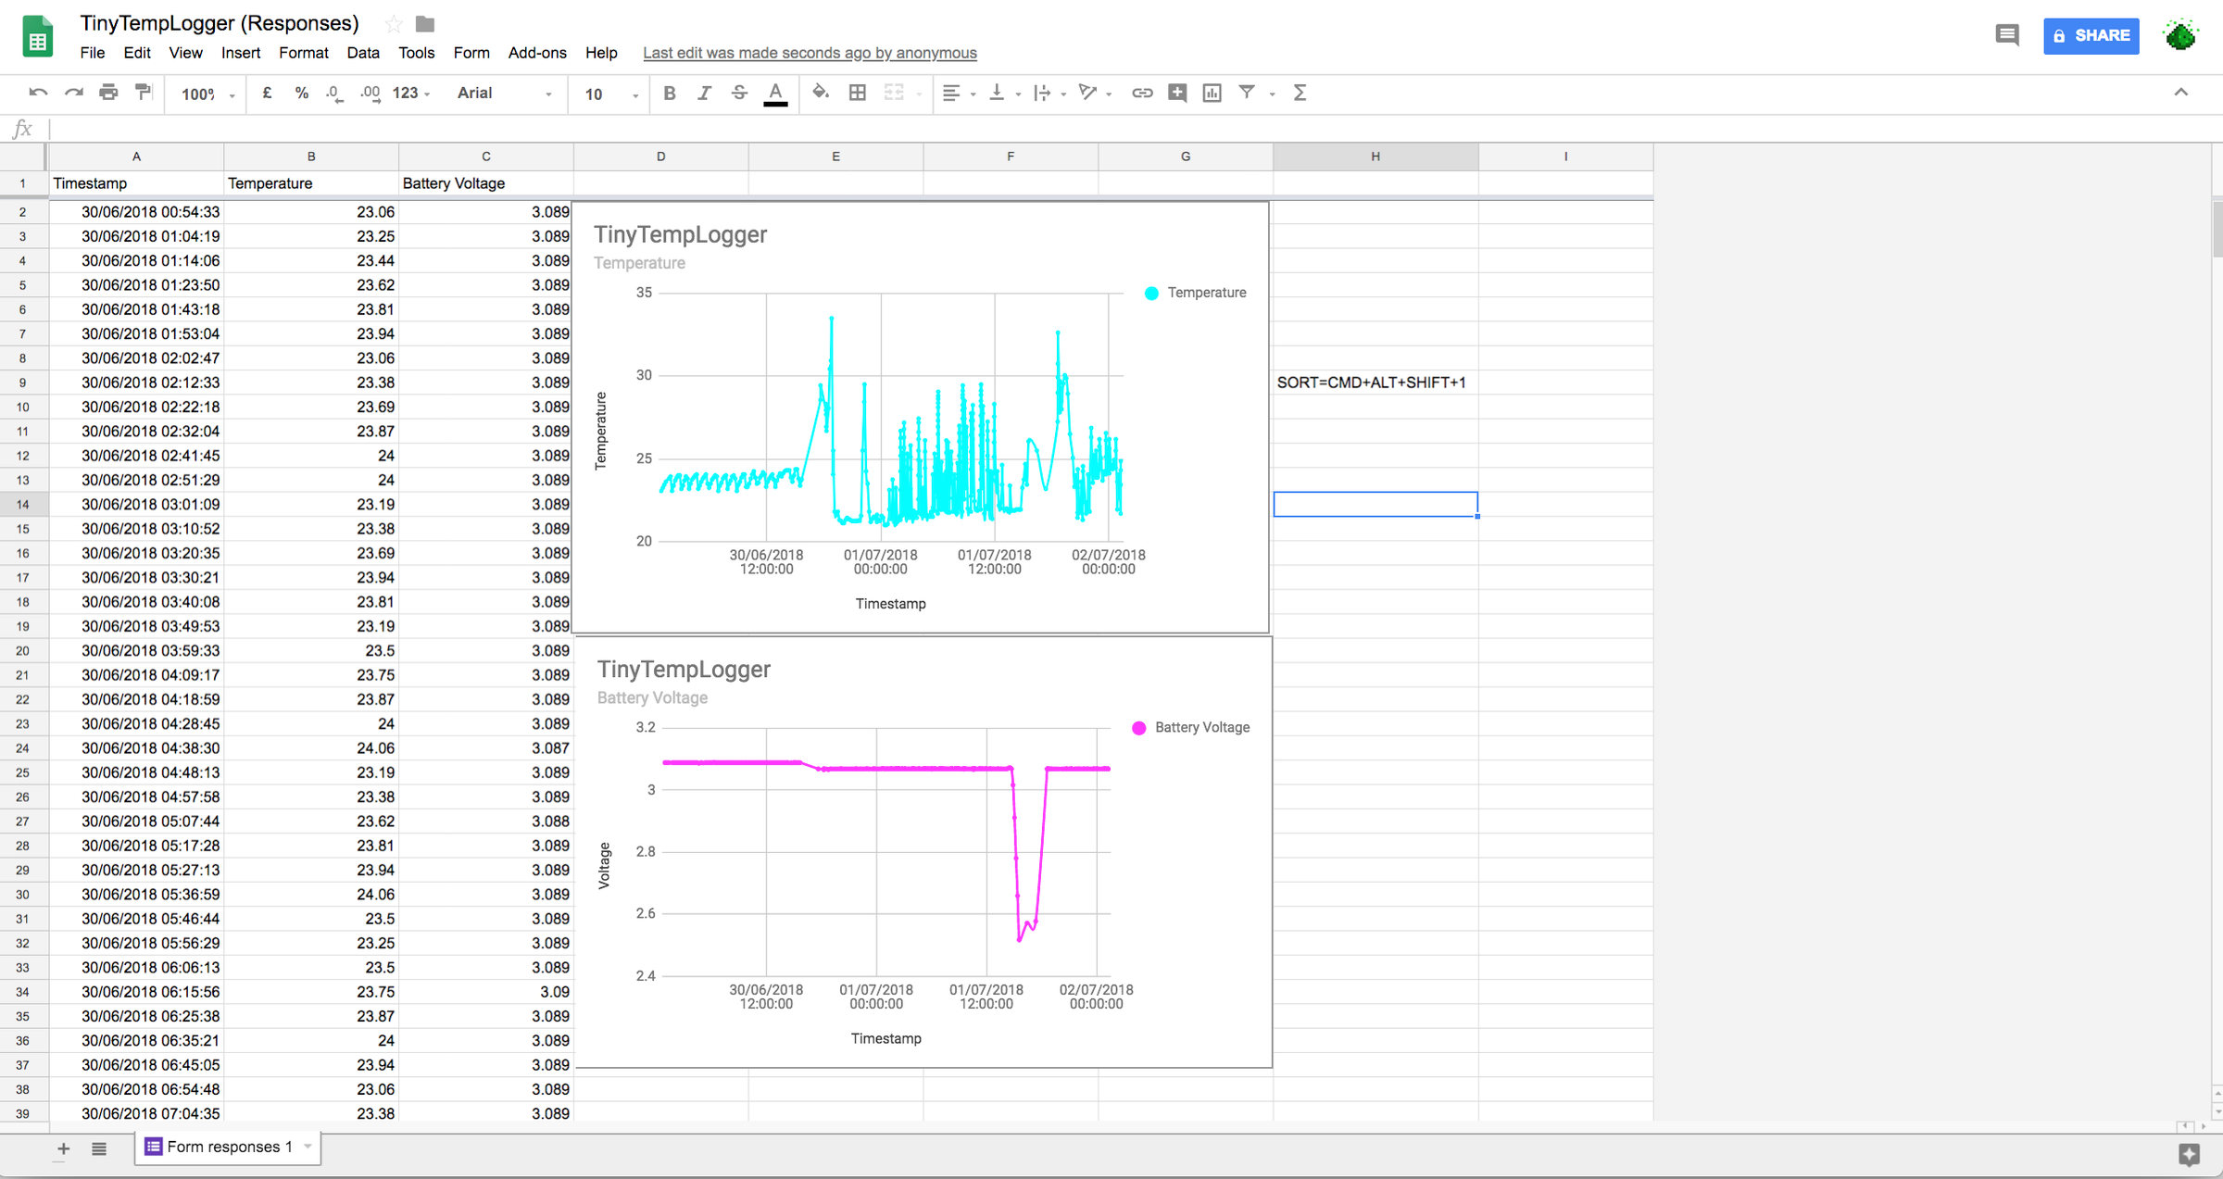Open text colour picker
This screenshot has width=2223, height=1179.
click(775, 93)
